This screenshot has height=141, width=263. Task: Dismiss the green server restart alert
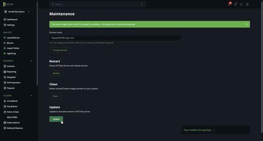point(247,24)
